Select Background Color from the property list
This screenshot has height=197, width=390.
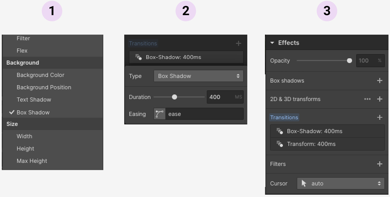click(41, 75)
